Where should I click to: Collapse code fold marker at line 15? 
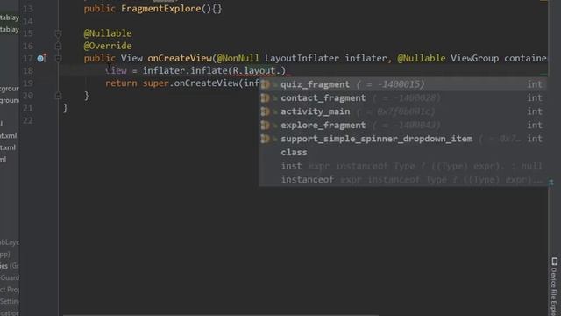coord(58,33)
